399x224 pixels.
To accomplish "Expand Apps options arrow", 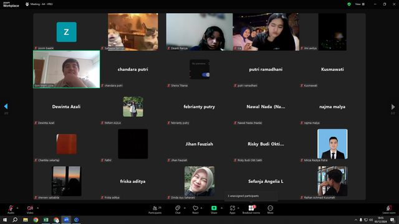I will point(238,208).
